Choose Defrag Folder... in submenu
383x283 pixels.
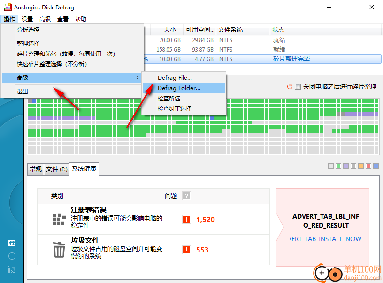(x=184, y=88)
